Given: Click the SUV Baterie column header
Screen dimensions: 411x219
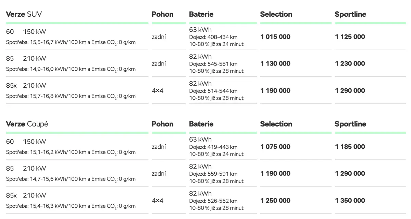Looking at the screenshot, I should tap(201, 14).
